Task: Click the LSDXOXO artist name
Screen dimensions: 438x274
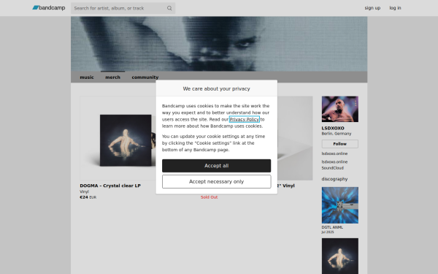Action: [x=333, y=128]
